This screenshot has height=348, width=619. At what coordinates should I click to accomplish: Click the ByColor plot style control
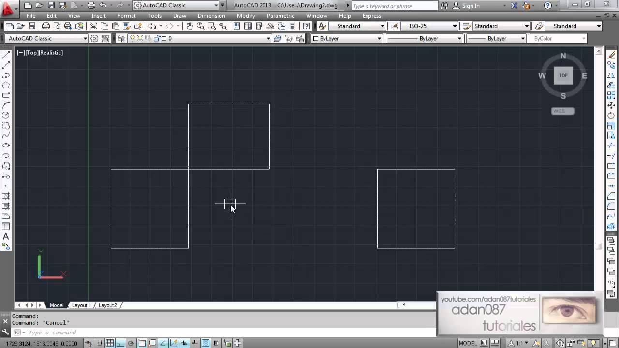tap(559, 38)
